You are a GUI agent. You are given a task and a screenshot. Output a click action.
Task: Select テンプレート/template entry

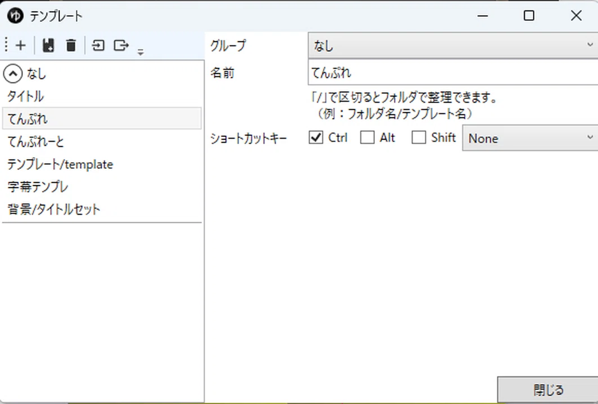(102, 164)
